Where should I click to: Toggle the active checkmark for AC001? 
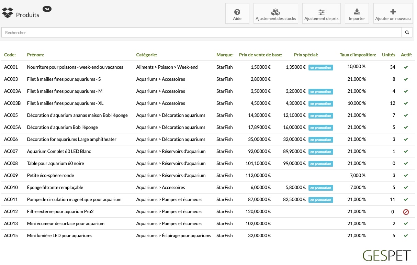tap(406, 67)
